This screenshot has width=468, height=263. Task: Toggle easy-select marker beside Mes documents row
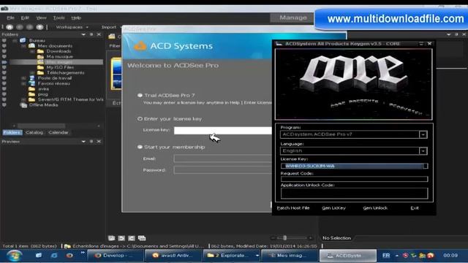(x=4, y=46)
